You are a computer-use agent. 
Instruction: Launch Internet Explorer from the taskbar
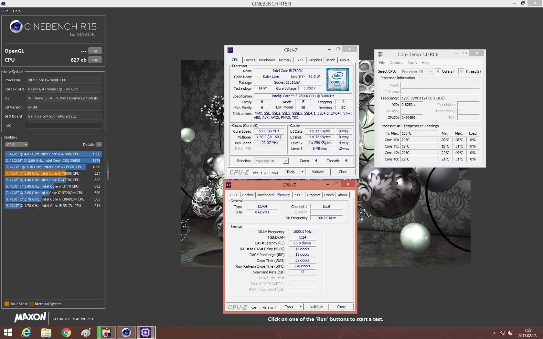[26, 333]
